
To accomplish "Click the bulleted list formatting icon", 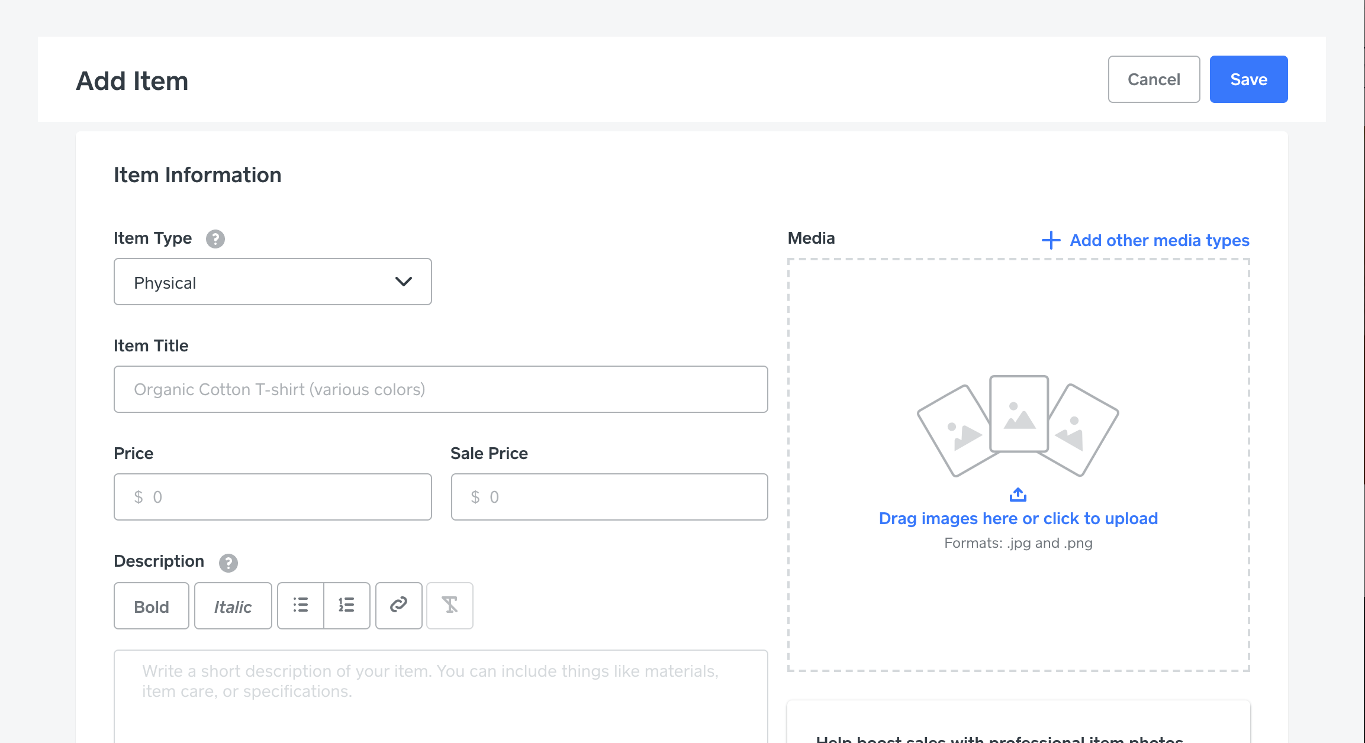I will click(300, 606).
